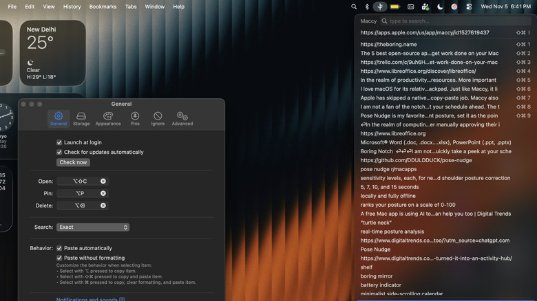Open the New Delhi weather widget
Screen dimensions: 537x301
52,53
